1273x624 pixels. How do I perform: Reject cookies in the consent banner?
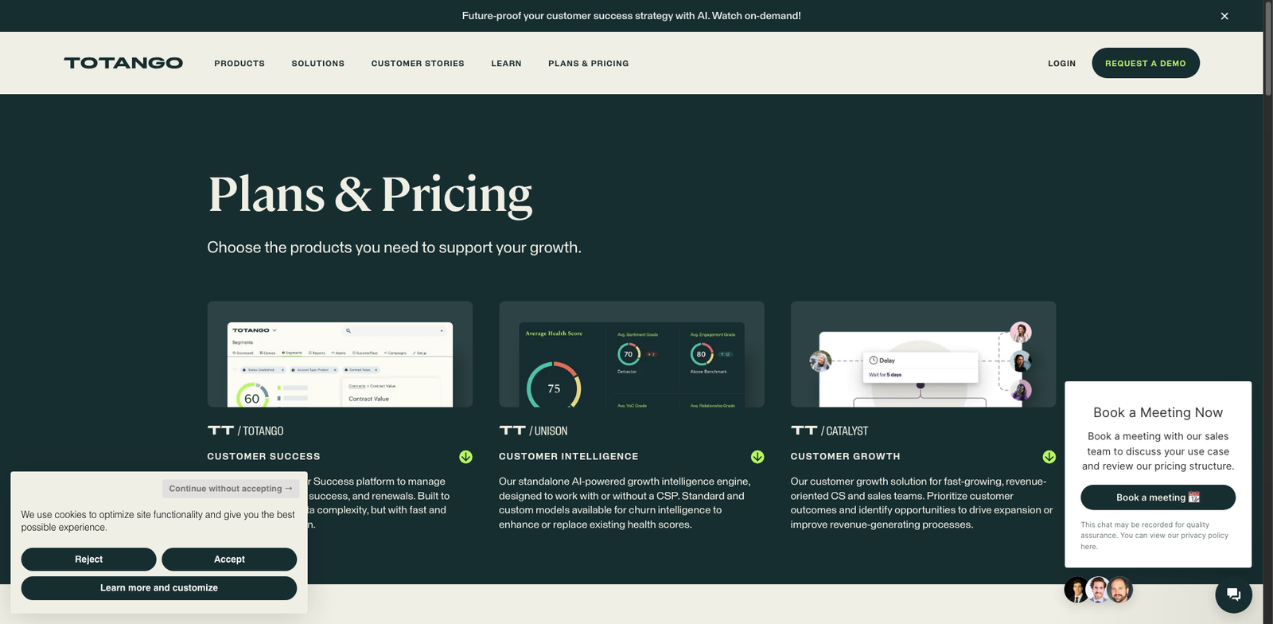point(88,560)
